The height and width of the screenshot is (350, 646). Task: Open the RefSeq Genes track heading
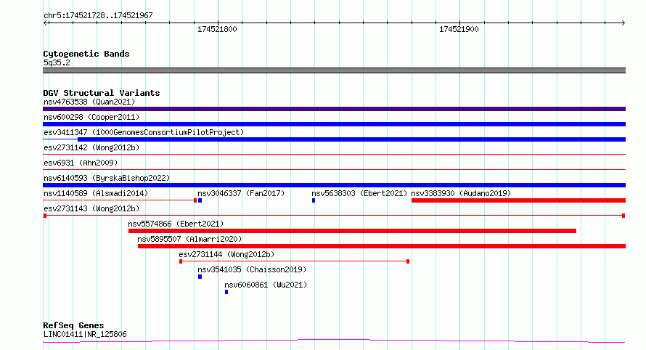(x=73, y=325)
